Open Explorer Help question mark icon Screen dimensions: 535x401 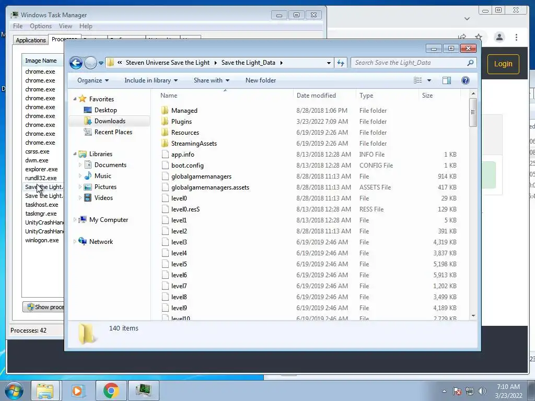[x=465, y=80]
